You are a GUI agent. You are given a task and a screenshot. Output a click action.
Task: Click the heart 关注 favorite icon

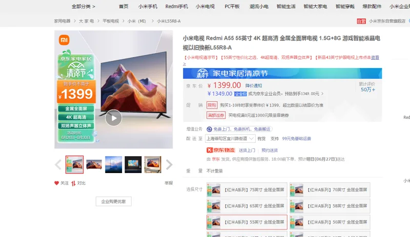pyautogui.click(x=56, y=183)
